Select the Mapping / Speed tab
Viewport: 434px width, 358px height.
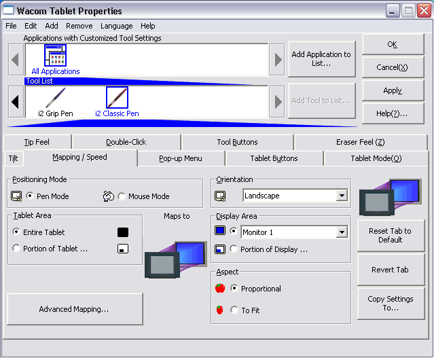coord(80,158)
